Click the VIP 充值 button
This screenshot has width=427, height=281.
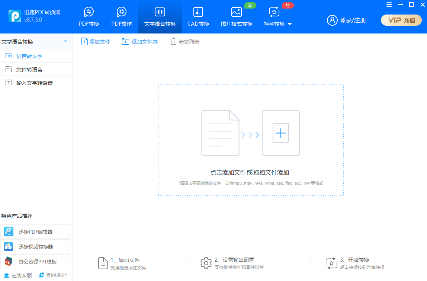(401, 20)
